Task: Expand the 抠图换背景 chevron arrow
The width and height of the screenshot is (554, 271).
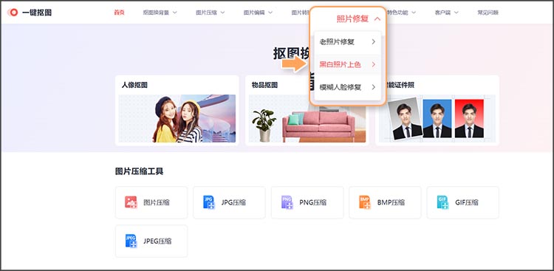Action: 174,13
